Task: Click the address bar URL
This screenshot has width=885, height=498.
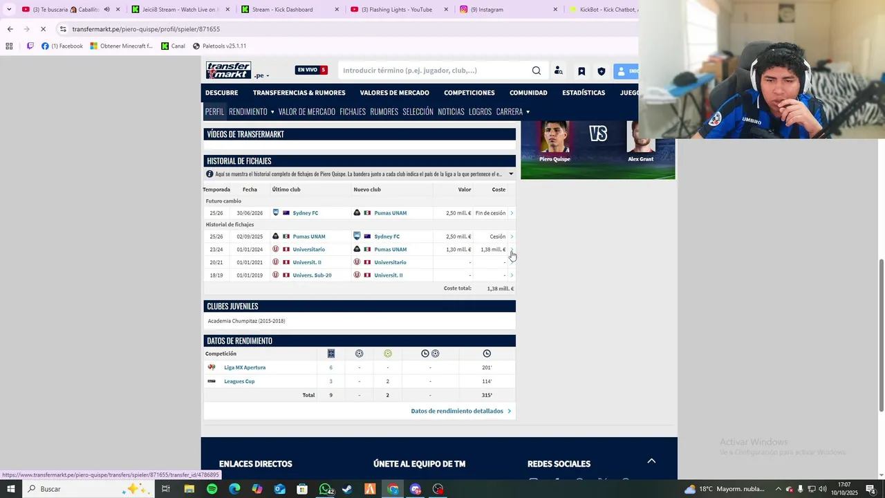Action: (x=146, y=29)
